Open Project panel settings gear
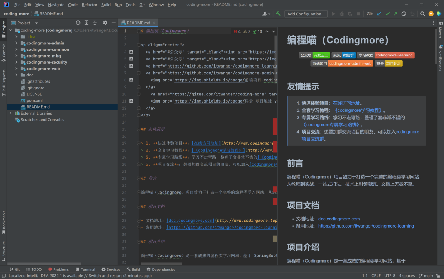The width and height of the screenshot is (444, 279). [105, 23]
